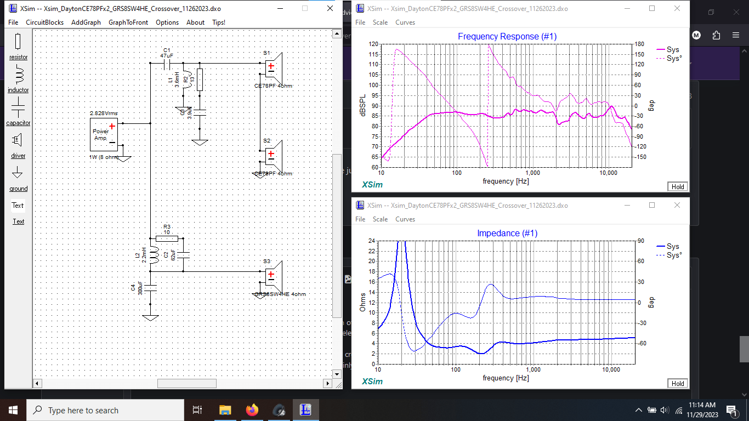Click the Power Amp source block
This screenshot has height=421, width=749.
(x=104, y=134)
